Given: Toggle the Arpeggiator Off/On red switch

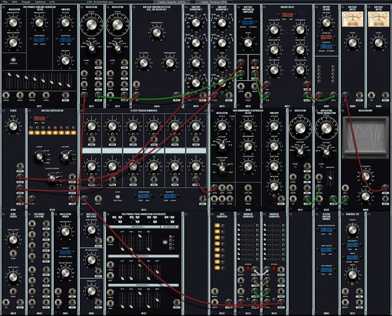Looking at the screenshot, I should pyautogui.click(x=39, y=118).
